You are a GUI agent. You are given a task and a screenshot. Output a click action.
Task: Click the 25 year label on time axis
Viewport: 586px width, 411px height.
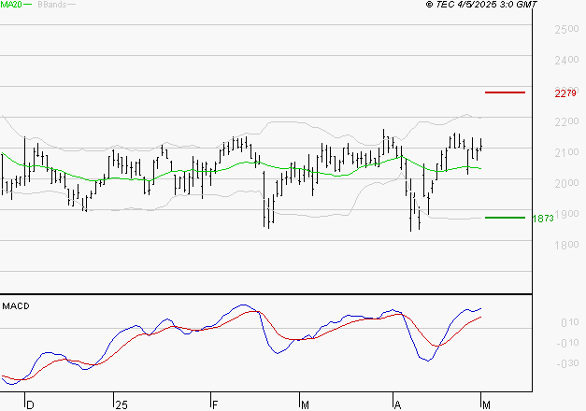tap(121, 405)
